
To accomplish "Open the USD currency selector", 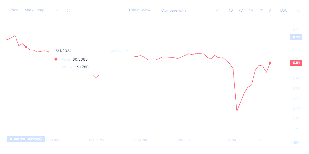I will point(295,143).
